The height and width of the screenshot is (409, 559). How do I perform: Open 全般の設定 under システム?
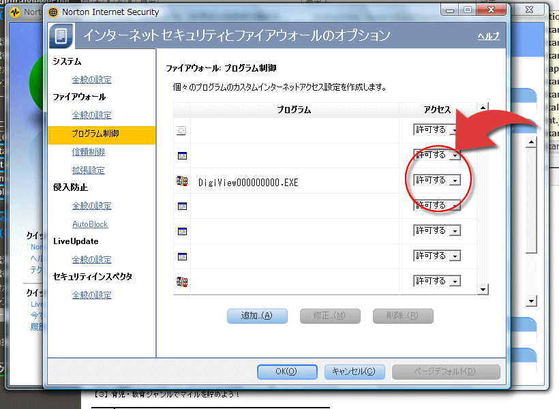click(x=91, y=80)
